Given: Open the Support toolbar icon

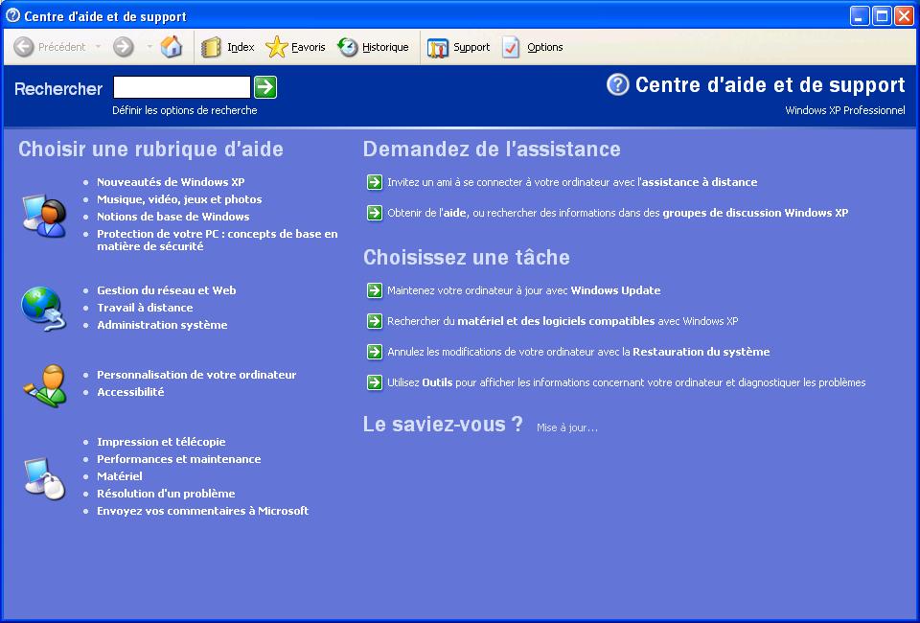Looking at the screenshot, I should point(438,48).
